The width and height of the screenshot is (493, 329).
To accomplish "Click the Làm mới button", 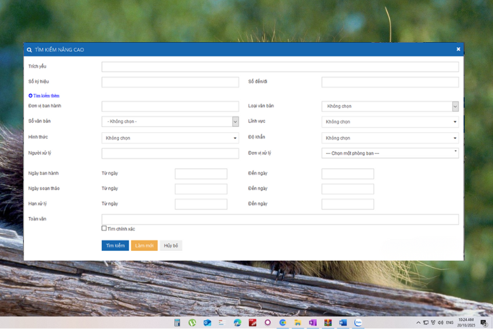I will tap(145, 245).
